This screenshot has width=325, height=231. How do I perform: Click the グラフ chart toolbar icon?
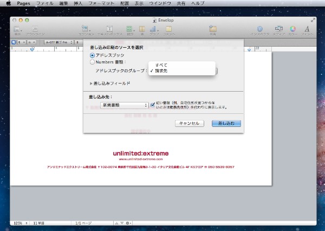[154, 30]
